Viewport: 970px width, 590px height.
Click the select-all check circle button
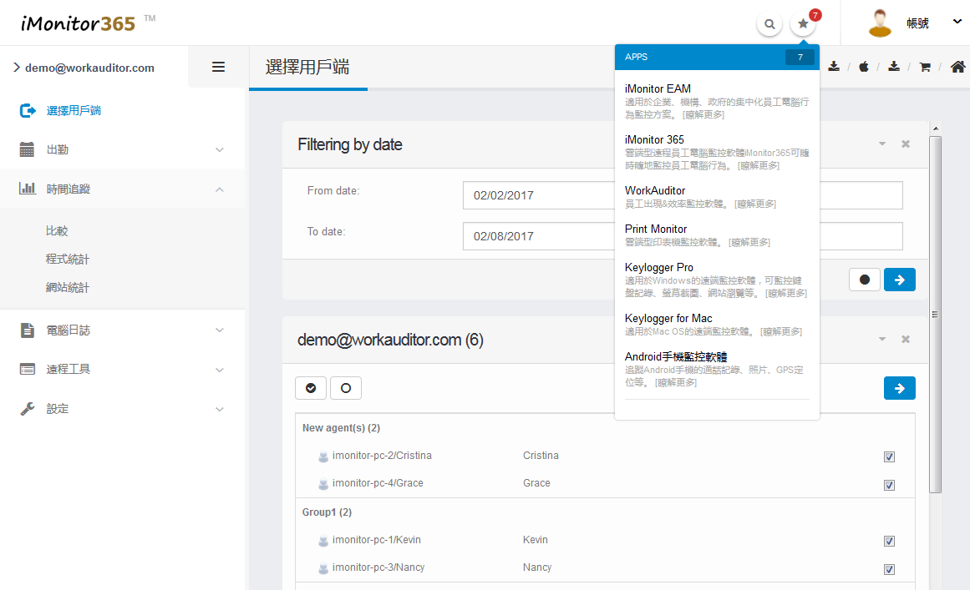click(x=311, y=388)
